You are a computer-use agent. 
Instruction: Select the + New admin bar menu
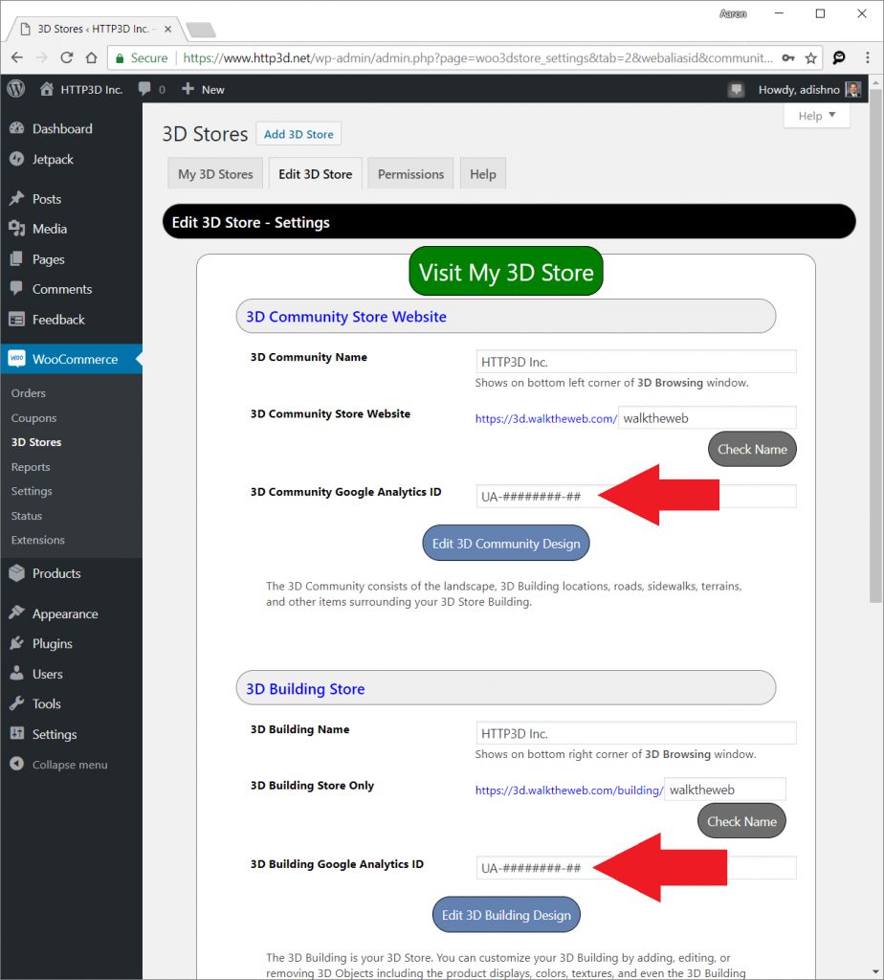point(202,88)
